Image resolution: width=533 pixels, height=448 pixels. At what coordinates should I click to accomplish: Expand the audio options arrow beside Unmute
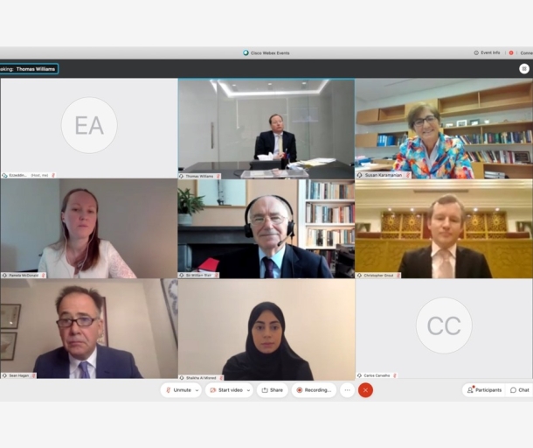197,390
